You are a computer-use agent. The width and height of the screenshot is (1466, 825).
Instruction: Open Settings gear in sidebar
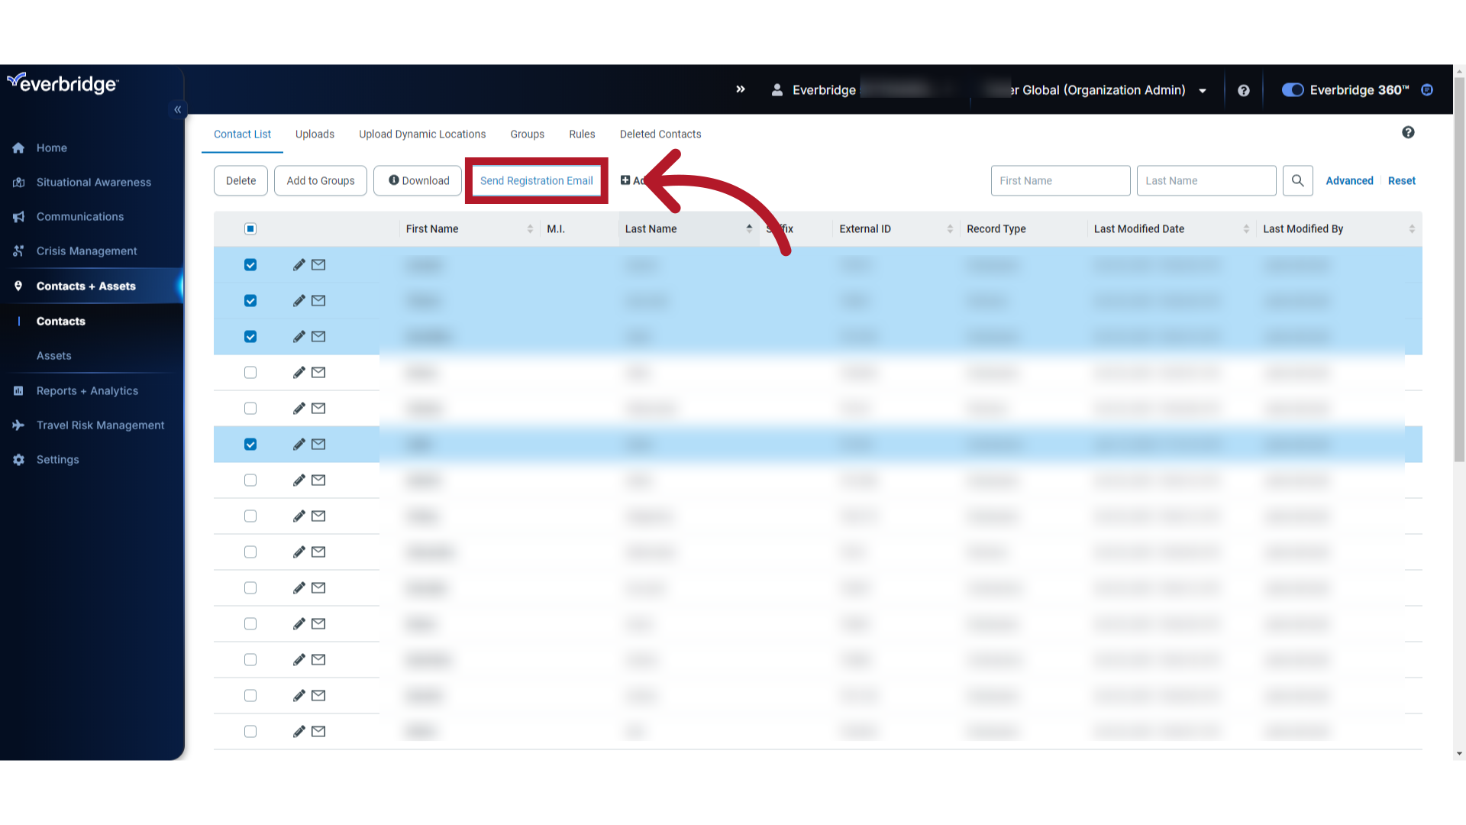(x=19, y=460)
